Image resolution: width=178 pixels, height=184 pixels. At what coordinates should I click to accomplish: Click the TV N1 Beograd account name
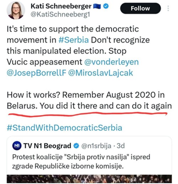[47, 146]
